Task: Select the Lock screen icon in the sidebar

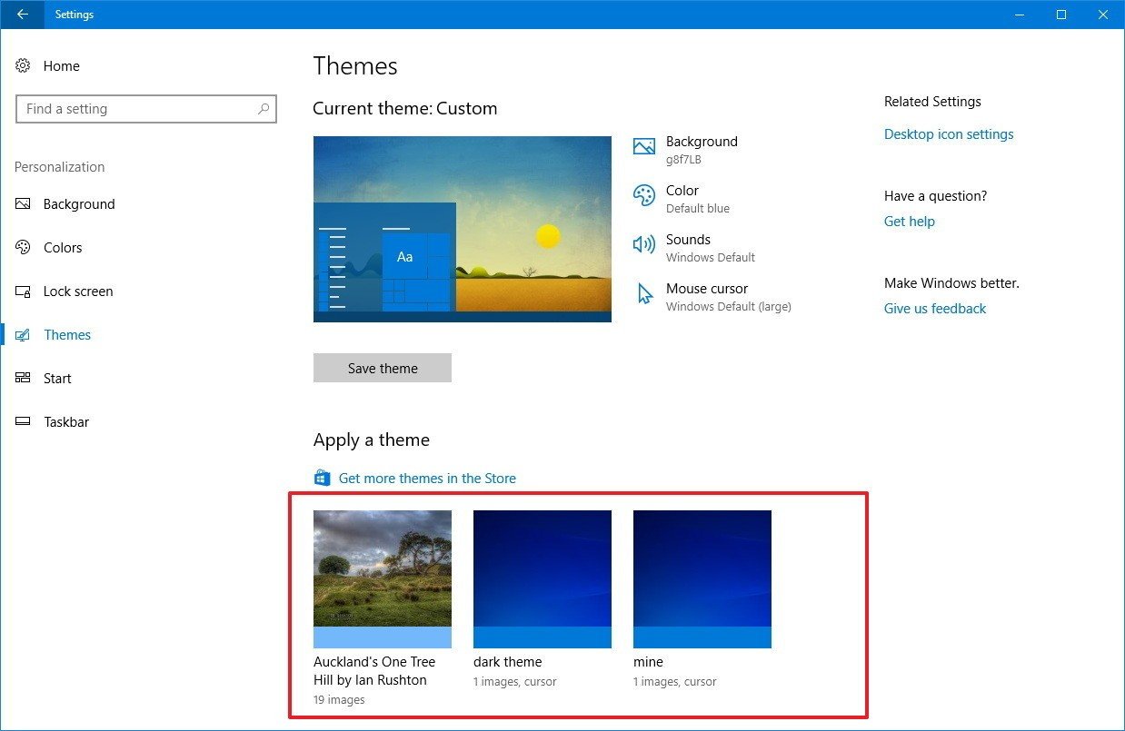Action: 24,291
